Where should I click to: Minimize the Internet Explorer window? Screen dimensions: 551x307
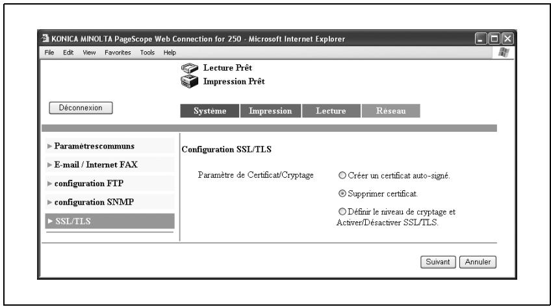point(481,38)
